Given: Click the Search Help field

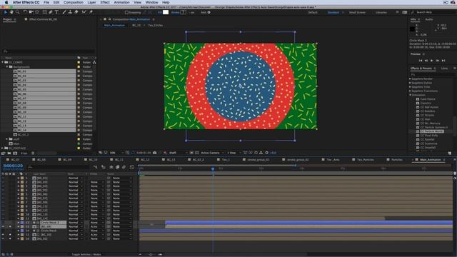Looking at the screenshot, I should [433, 12].
